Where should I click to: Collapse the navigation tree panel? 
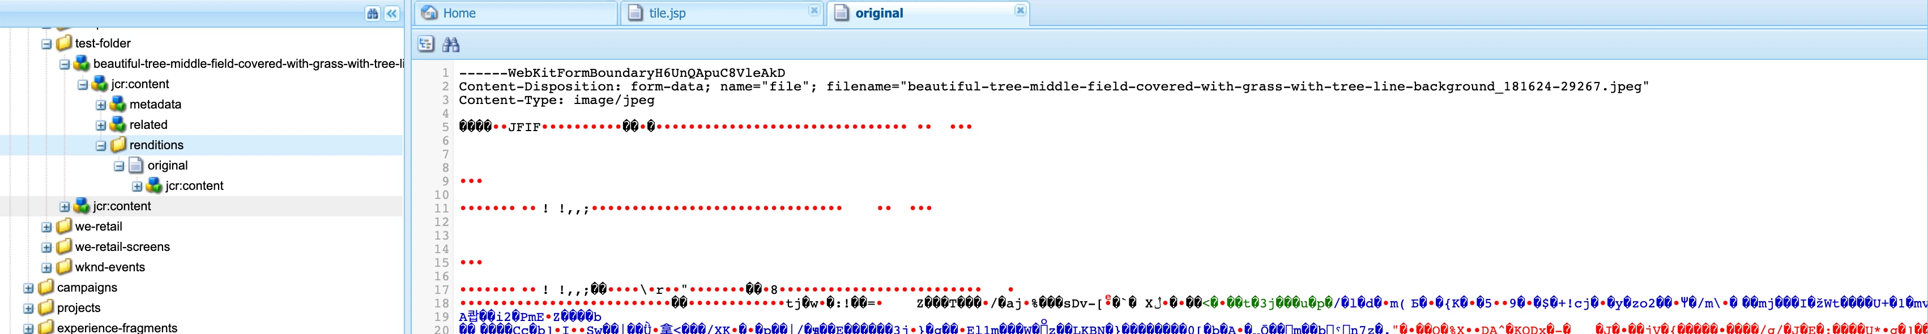[392, 14]
